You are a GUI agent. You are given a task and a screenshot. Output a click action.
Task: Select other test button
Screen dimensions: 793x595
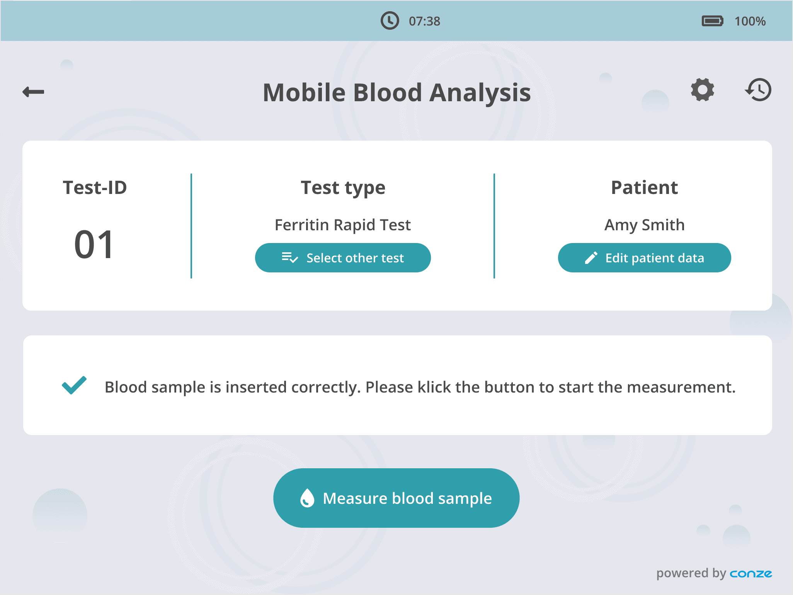pyautogui.click(x=343, y=258)
